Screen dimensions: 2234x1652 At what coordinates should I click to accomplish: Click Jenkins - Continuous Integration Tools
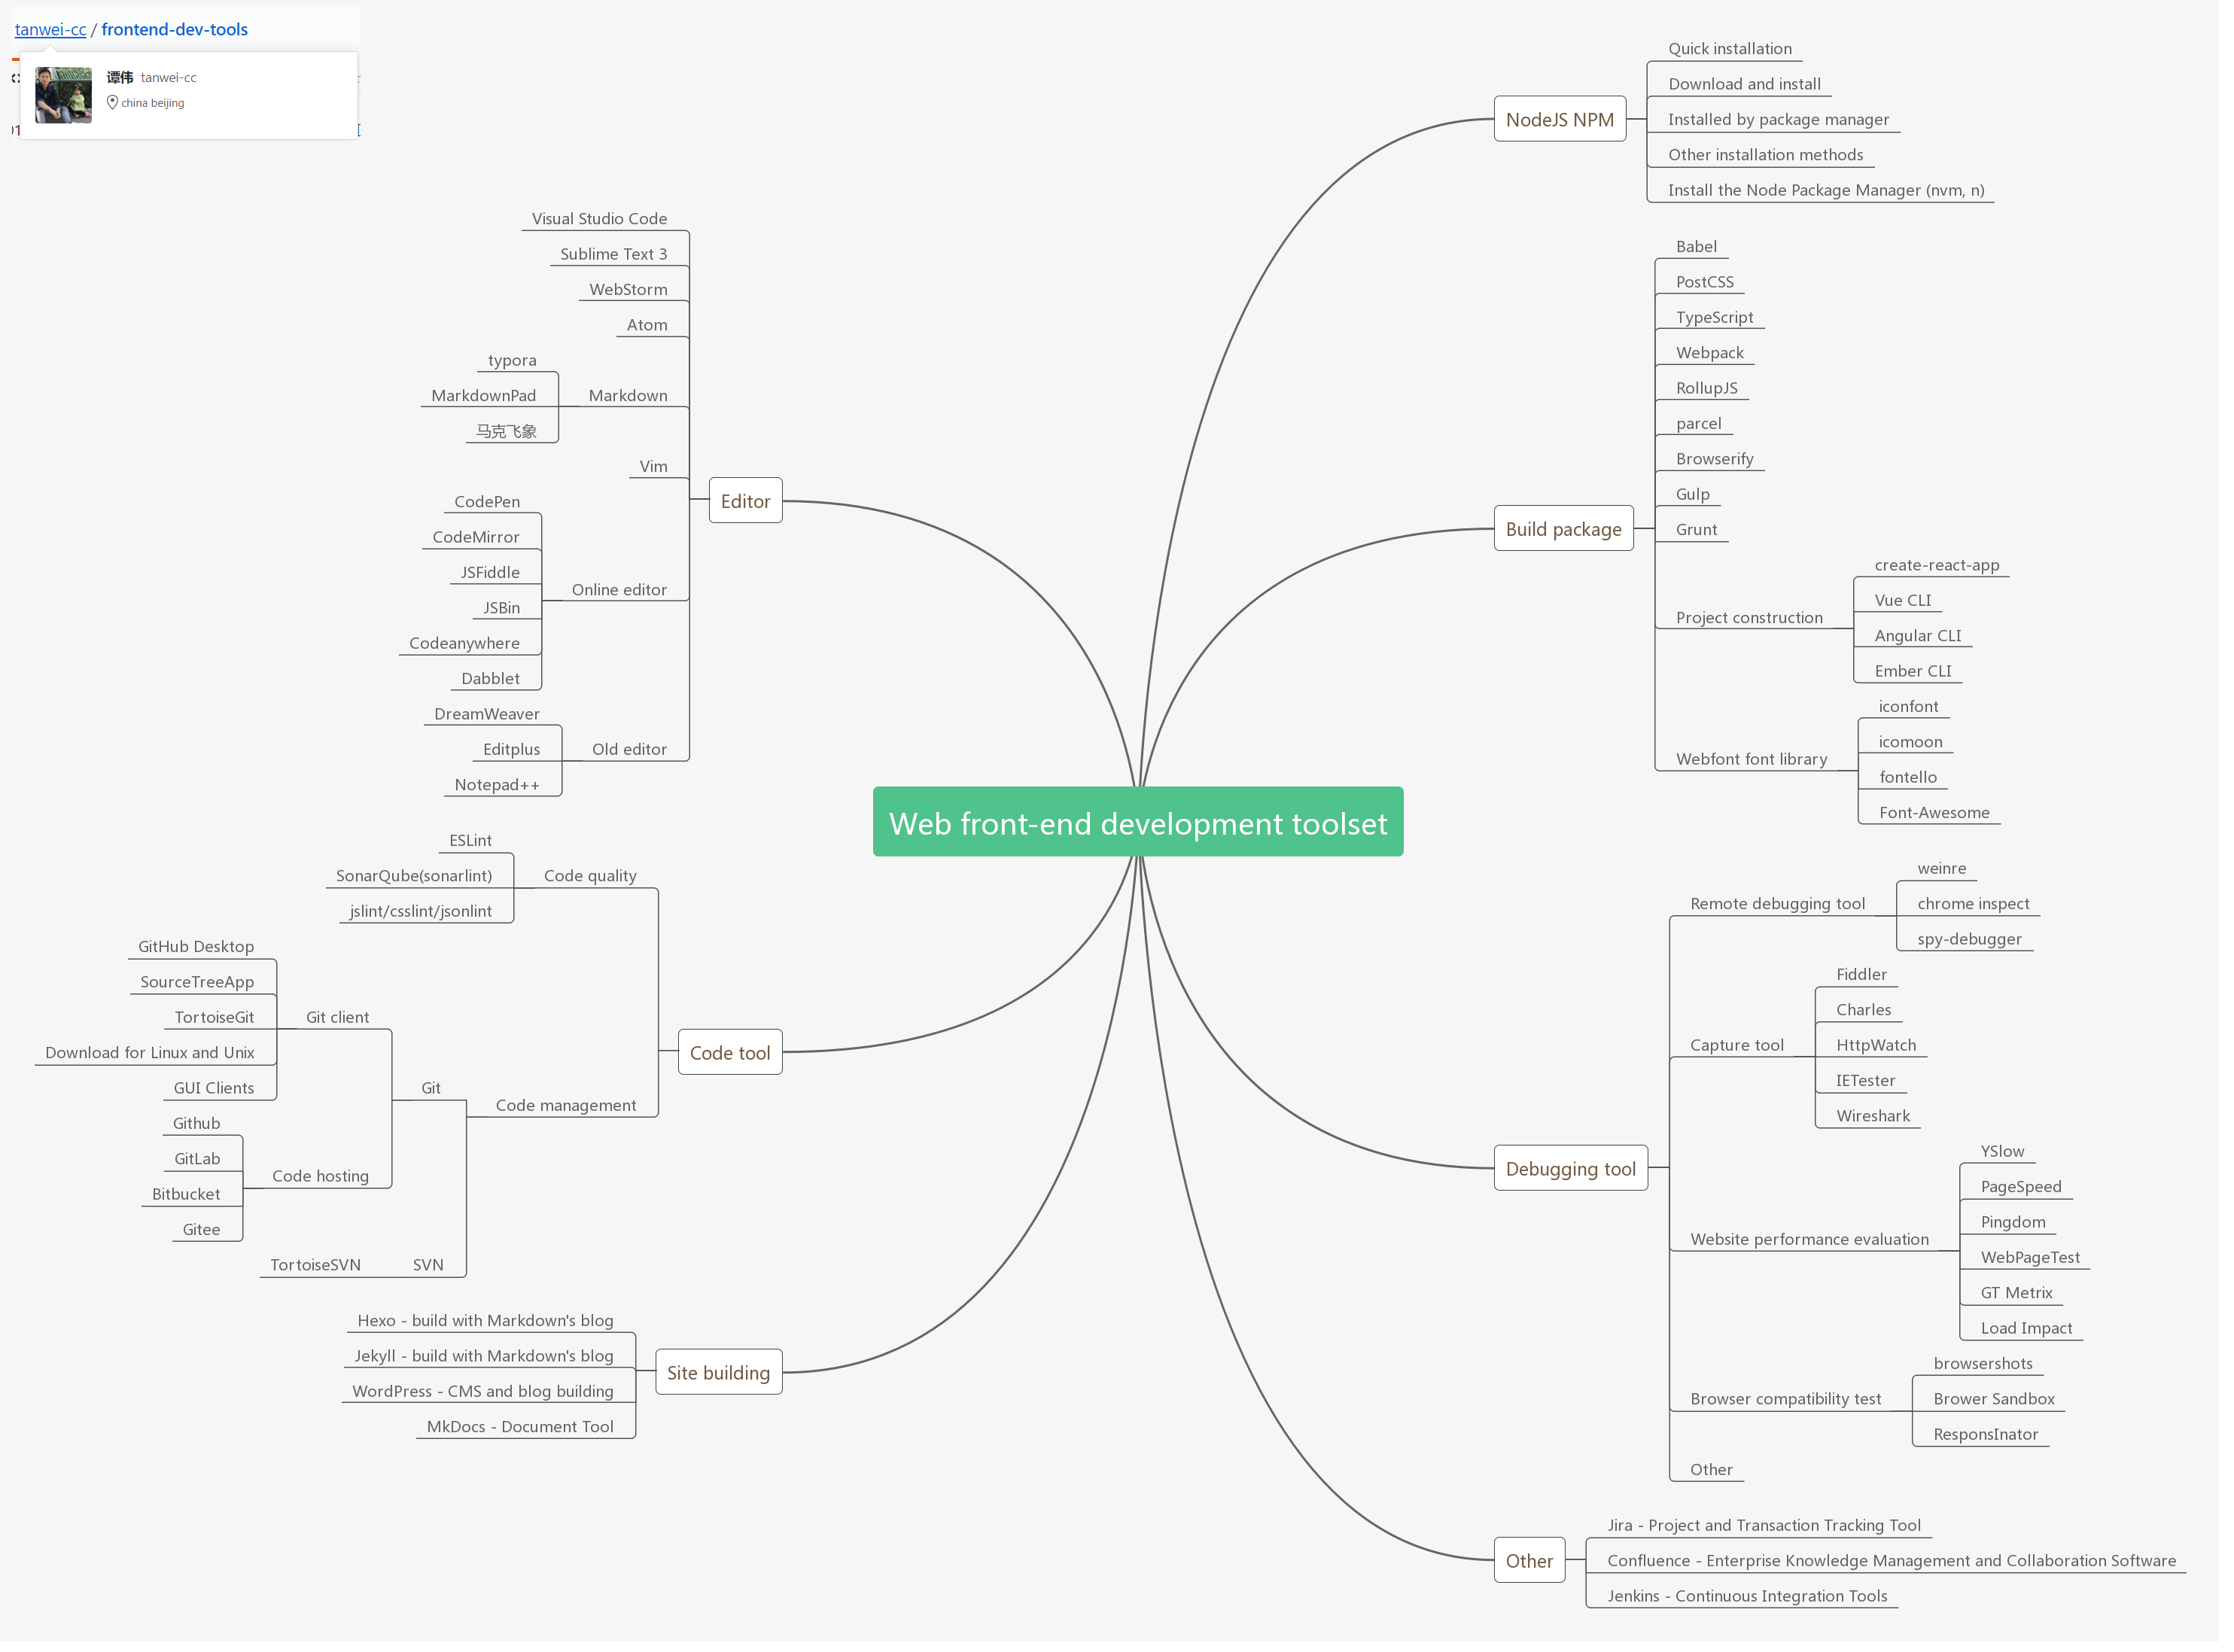coord(1759,1606)
